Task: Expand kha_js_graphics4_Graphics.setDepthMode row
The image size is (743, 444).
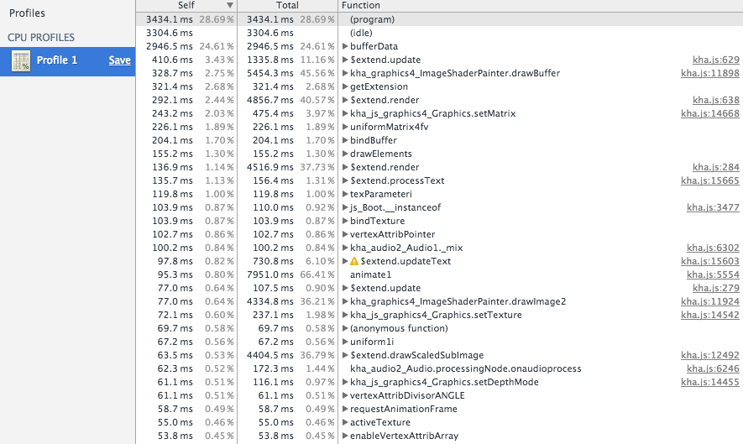Action: click(345, 382)
